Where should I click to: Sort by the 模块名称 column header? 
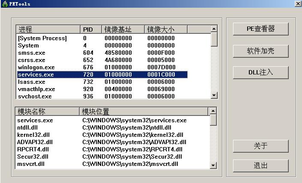[47, 112]
